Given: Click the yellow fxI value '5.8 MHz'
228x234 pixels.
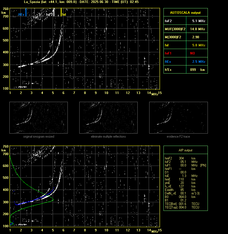Looking at the screenshot, I should [199, 45].
